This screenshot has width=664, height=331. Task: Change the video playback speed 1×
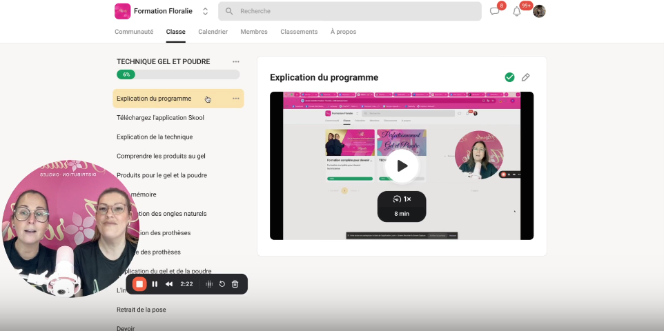[402, 199]
